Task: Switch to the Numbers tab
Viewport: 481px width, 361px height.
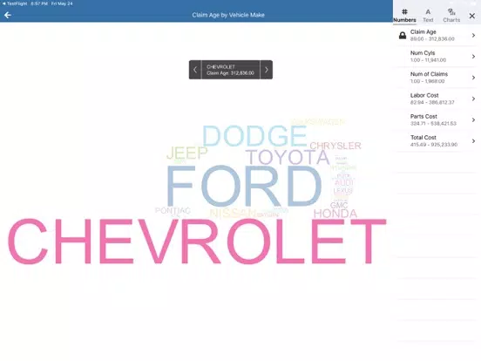Action: pyautogui.click(x=404, y=16)
